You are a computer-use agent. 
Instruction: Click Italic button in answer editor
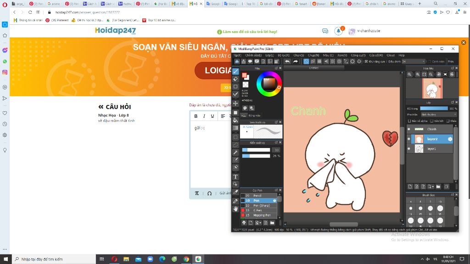[x=204, y=116]
